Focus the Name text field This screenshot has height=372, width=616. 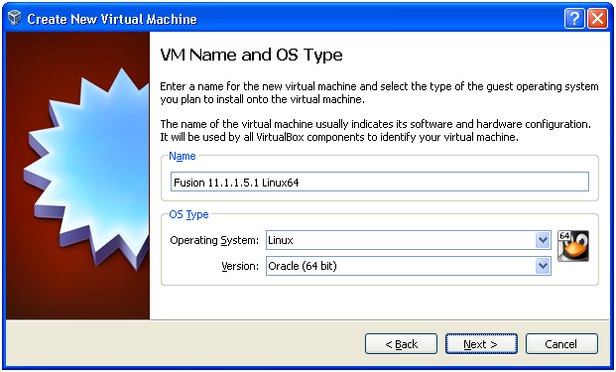(380, 182)
